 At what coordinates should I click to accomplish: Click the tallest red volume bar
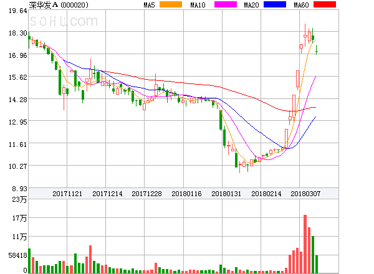[x=305, y=244]
